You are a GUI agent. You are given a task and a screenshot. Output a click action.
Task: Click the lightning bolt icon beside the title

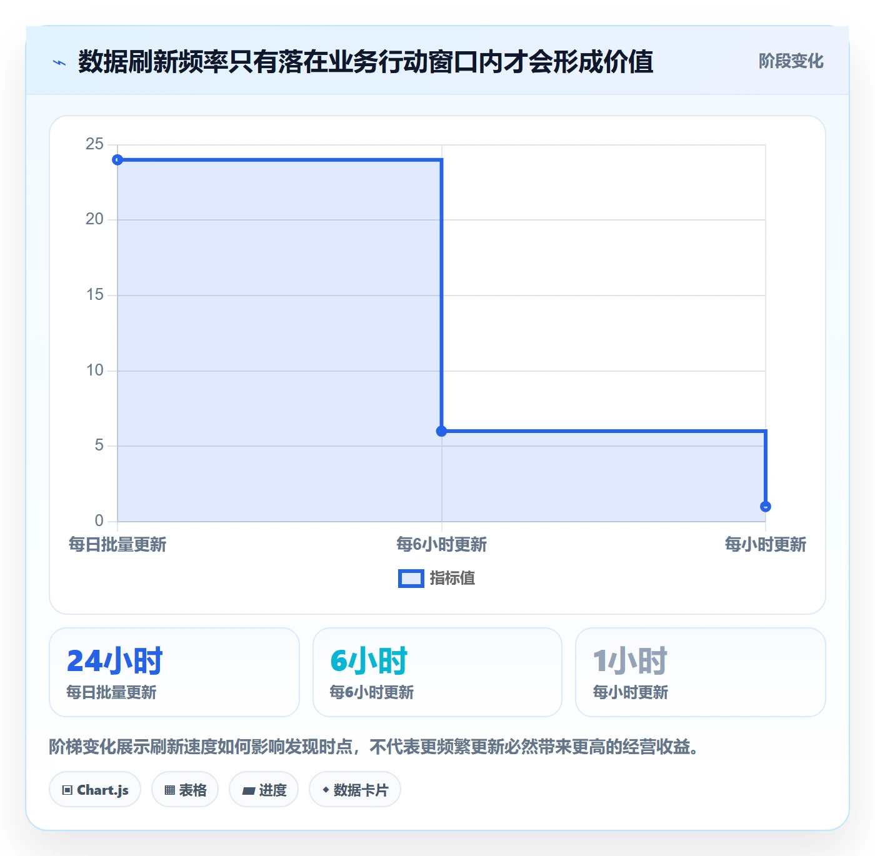coord(59,62)
